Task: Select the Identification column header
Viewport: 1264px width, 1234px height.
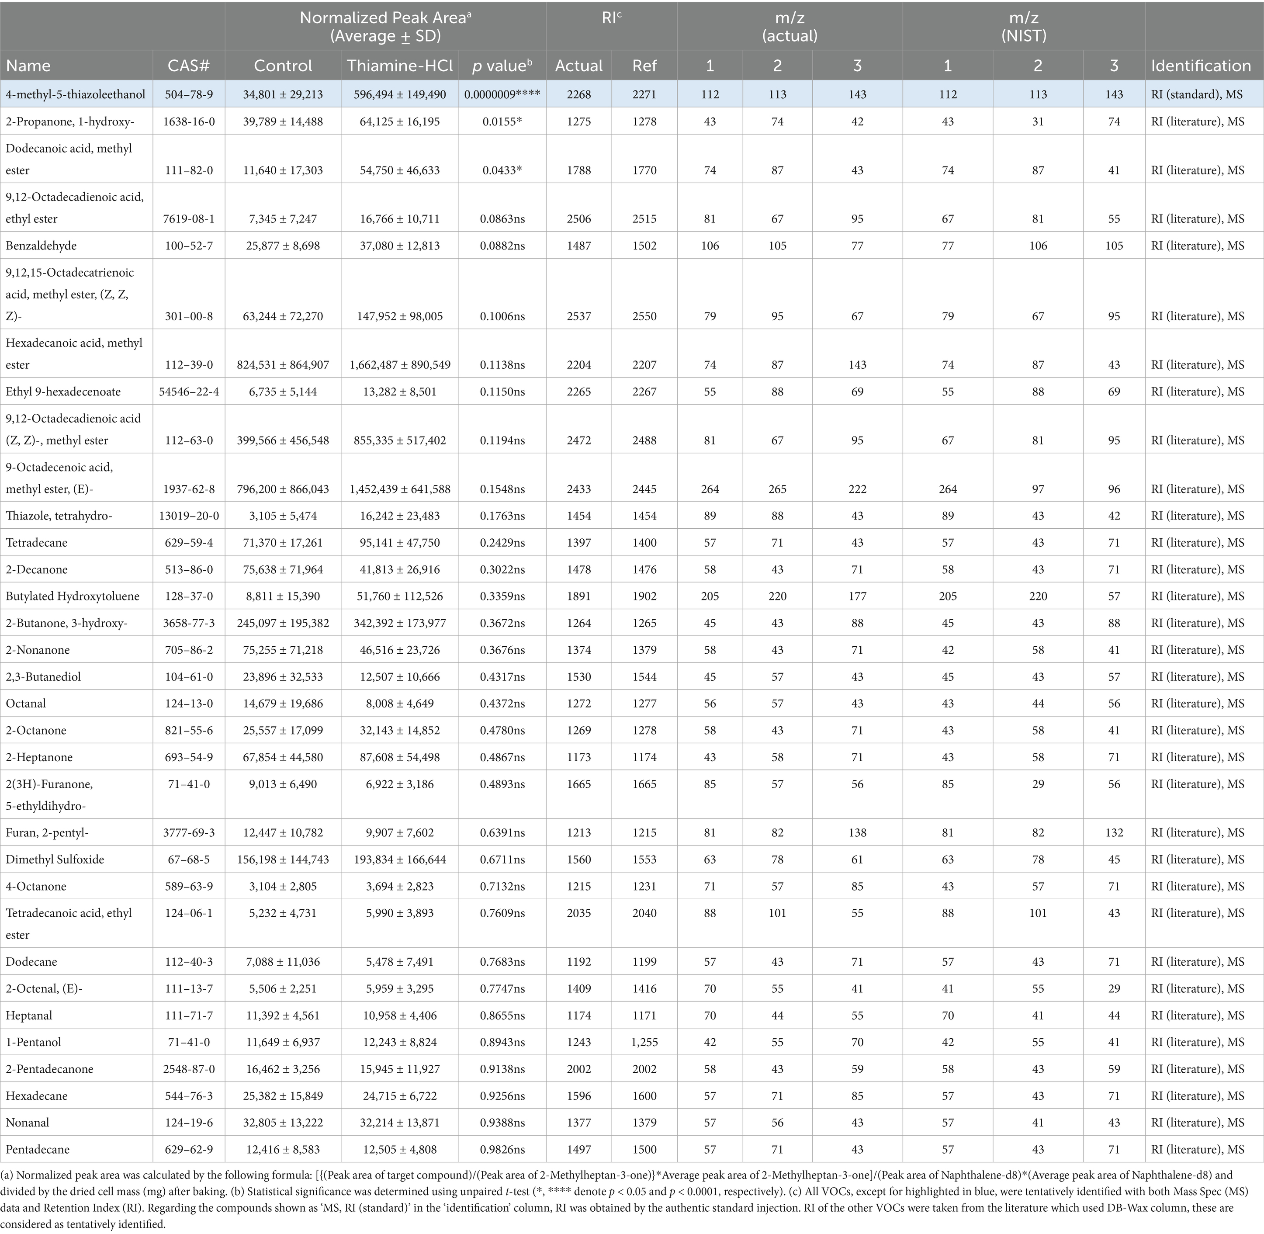Action: (x=1201, y=66)
